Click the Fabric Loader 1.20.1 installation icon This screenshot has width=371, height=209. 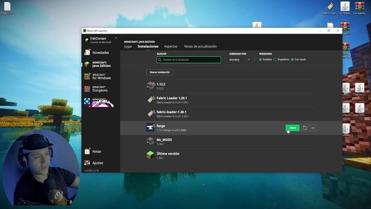(x=151, y=99)
